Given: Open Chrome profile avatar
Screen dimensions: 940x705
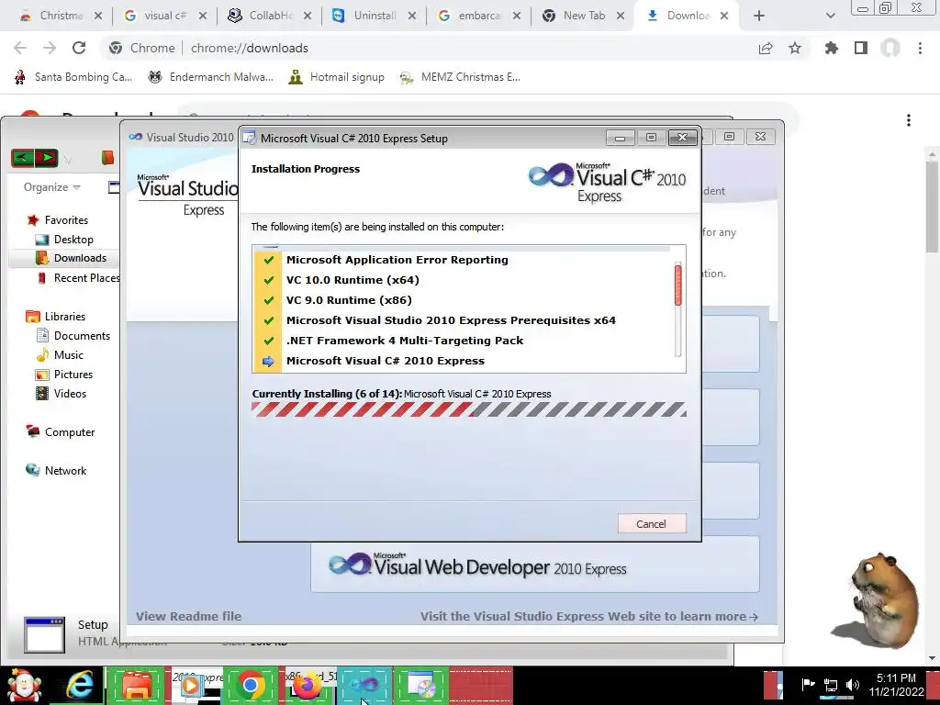Looking at the screenshot, I should [890, 48].
